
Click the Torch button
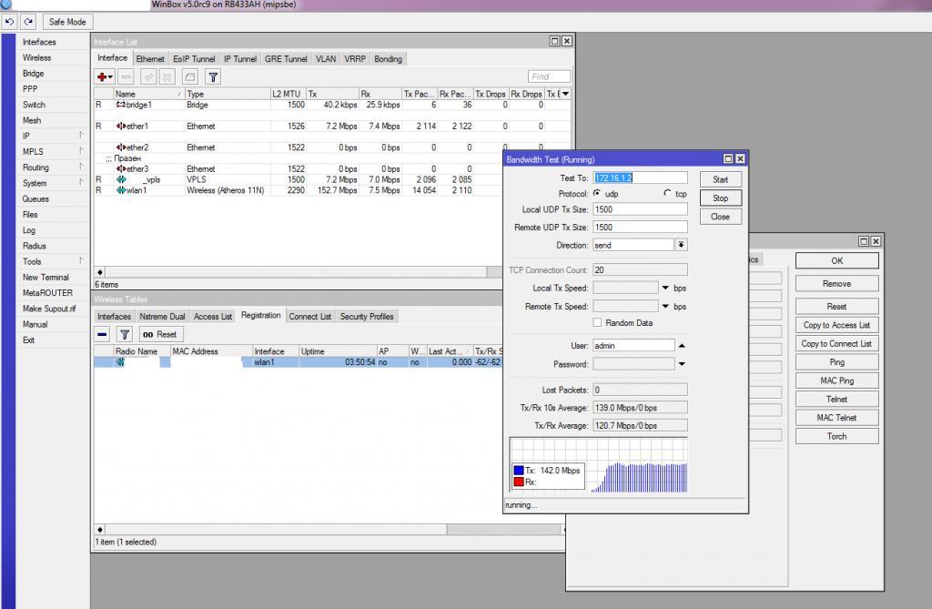pyautogui.click(x=836, y=436)
